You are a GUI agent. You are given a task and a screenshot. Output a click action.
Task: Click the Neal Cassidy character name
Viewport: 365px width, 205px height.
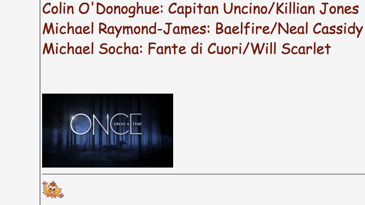coord(320,29)
